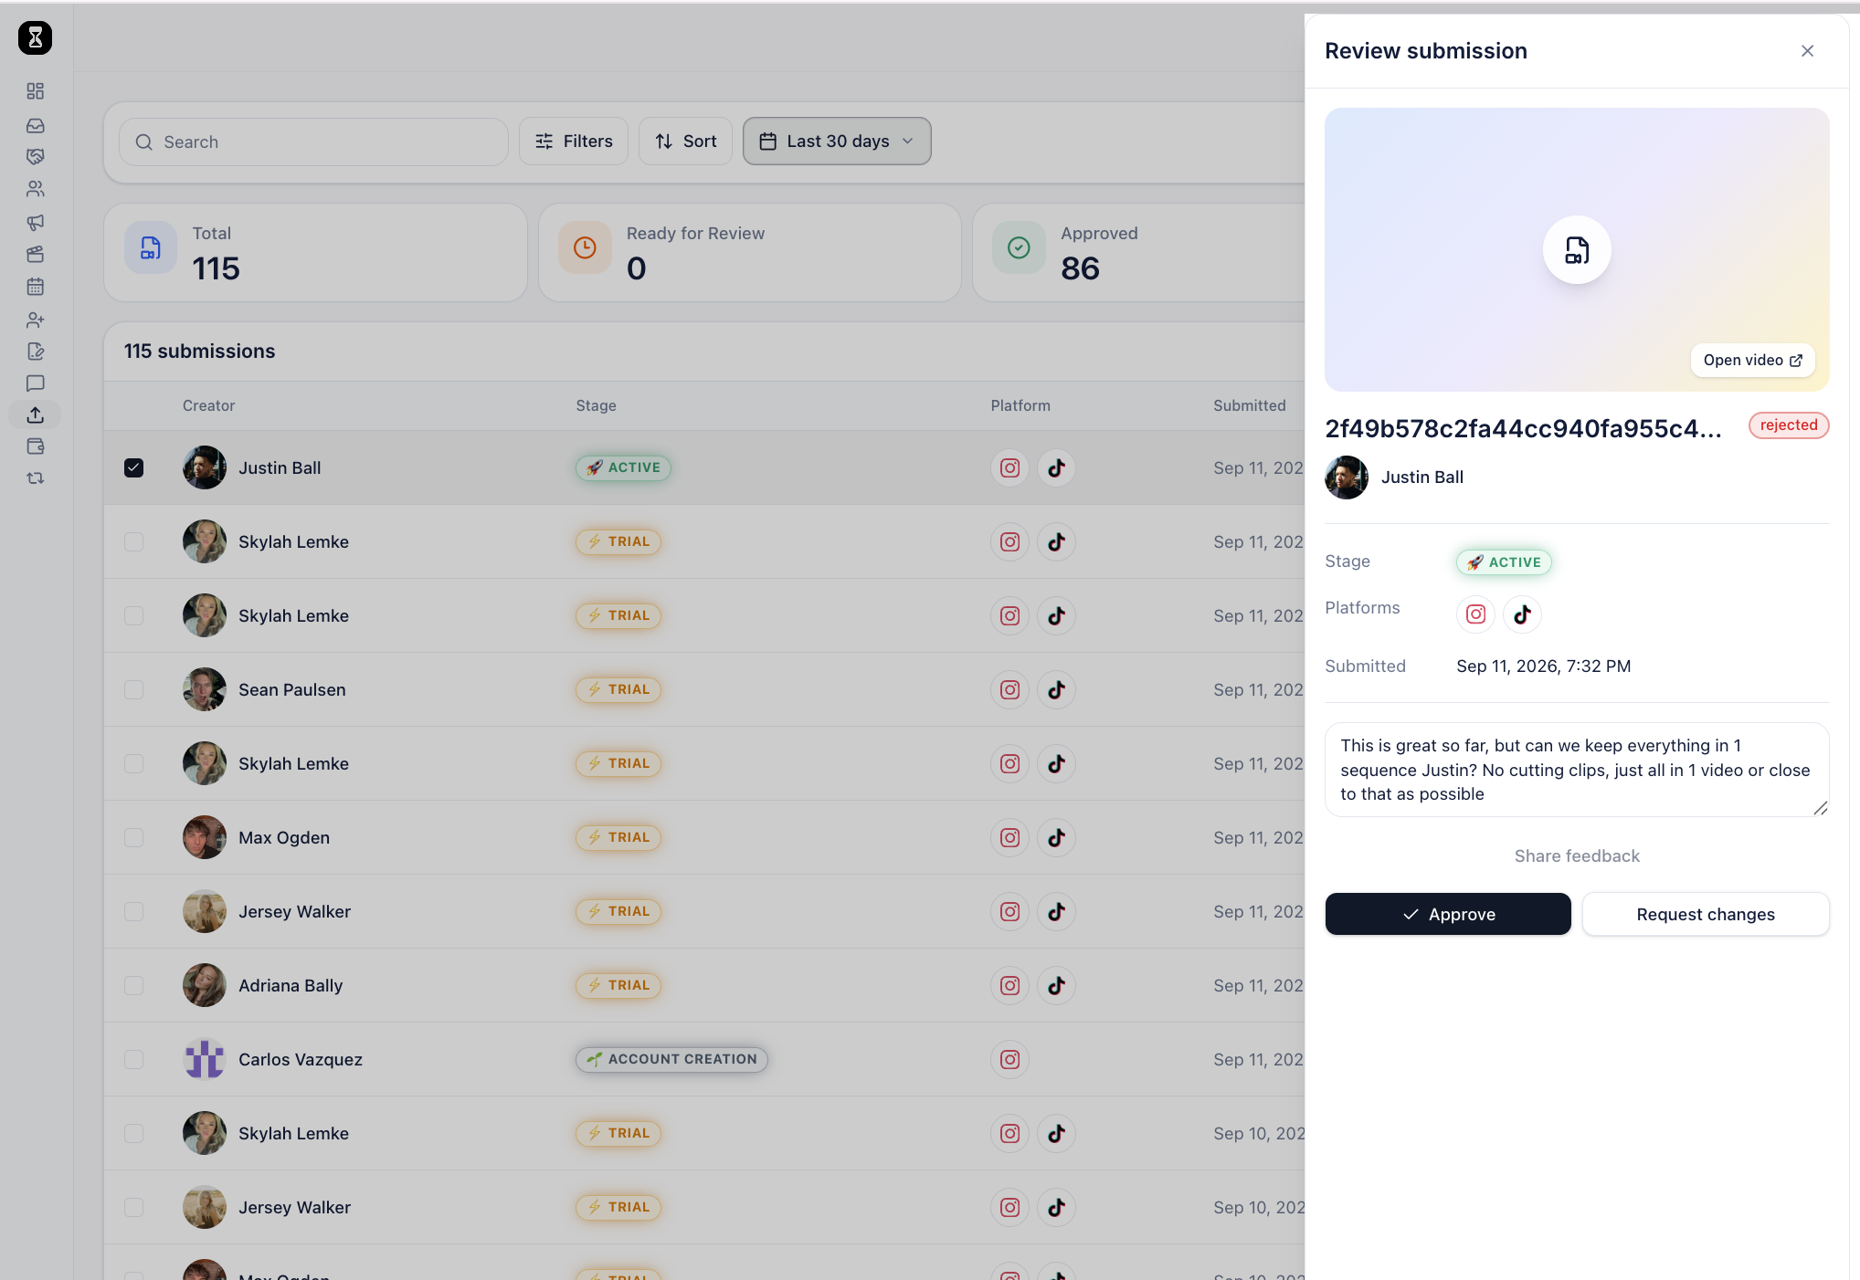Screen dimensions: 1860x1280
Task: Open the dashboard grid icon in sidebar
Action: [x=35, y=91]
